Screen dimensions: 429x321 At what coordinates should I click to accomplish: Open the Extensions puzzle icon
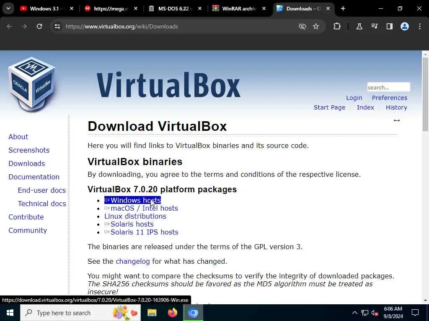tap(337, 26)
